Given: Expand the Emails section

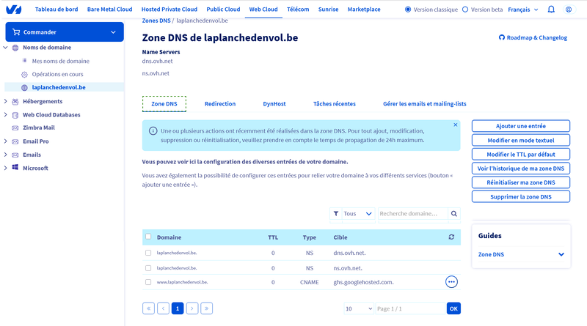Looking at the screenshot, I should tap(5, 155).
